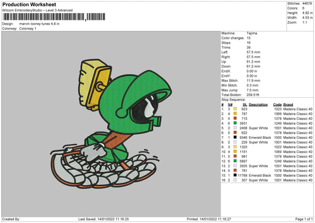Click stitch count 3931 in row 4

(x=243, y=123)
